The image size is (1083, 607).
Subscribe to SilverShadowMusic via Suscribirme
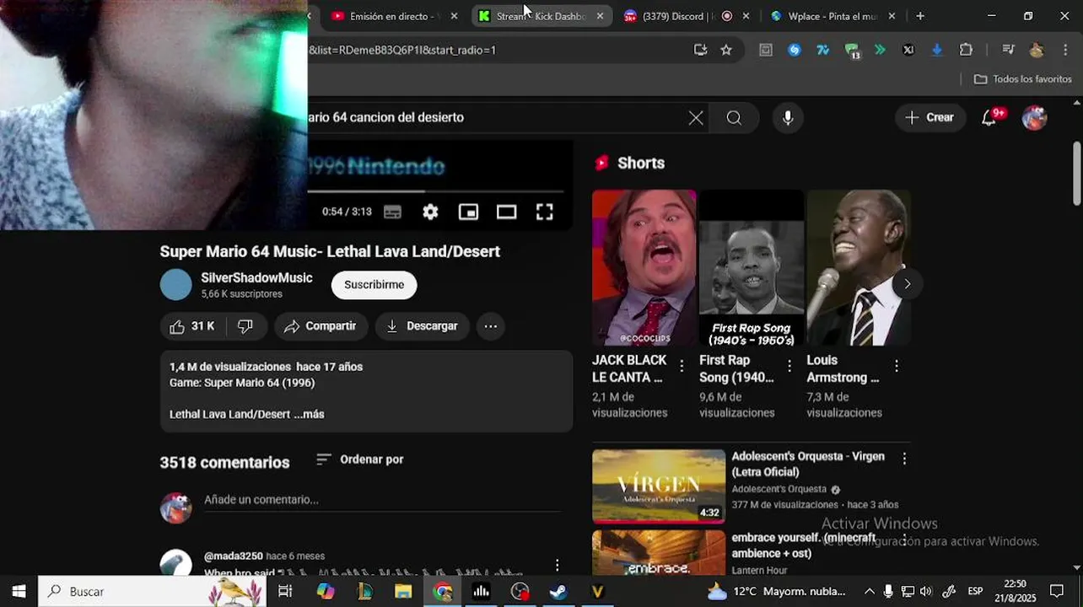pos(374,285)
